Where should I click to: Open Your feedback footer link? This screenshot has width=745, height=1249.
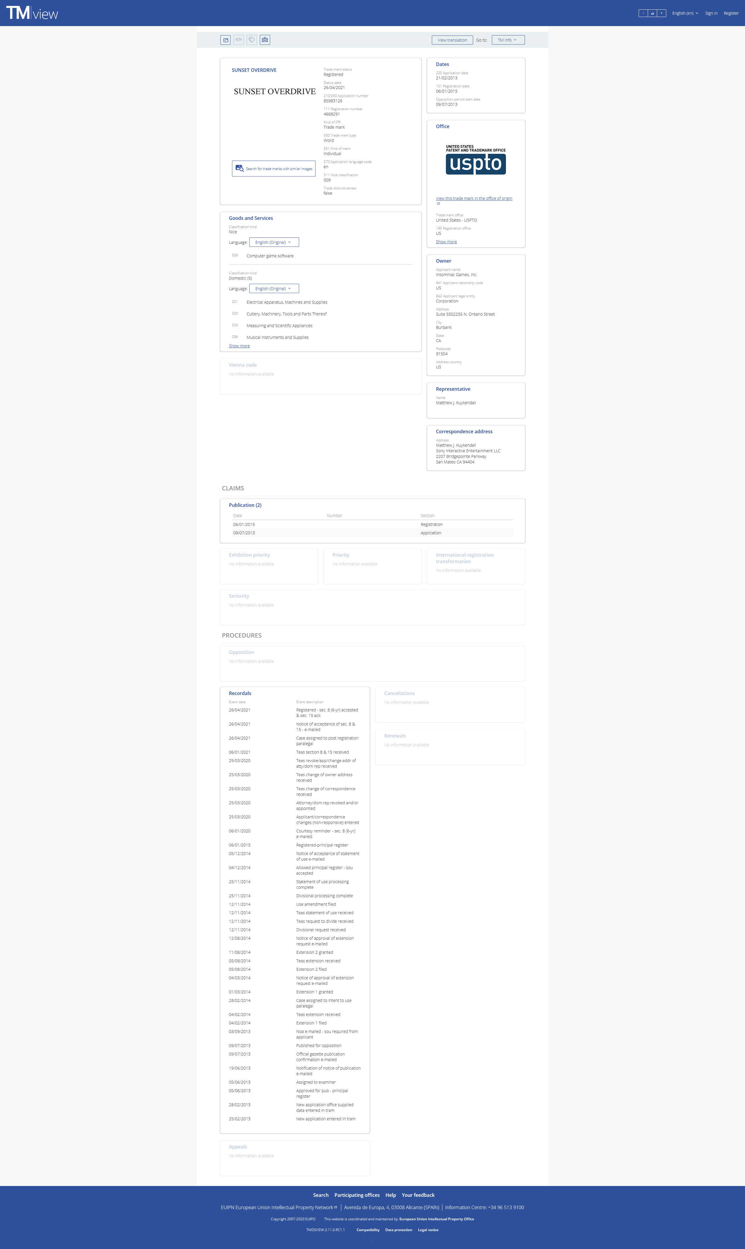(418, 1195)
